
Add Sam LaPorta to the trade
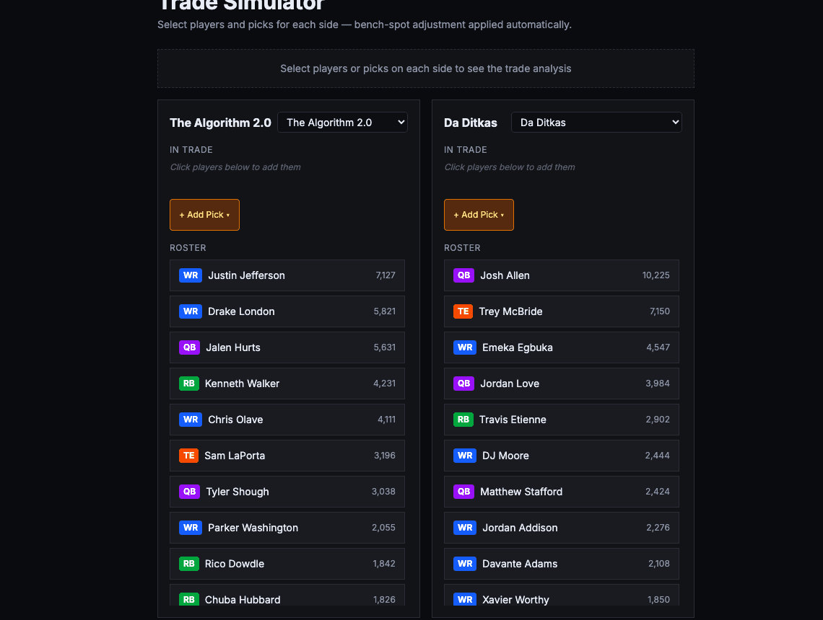coord(287,456)
